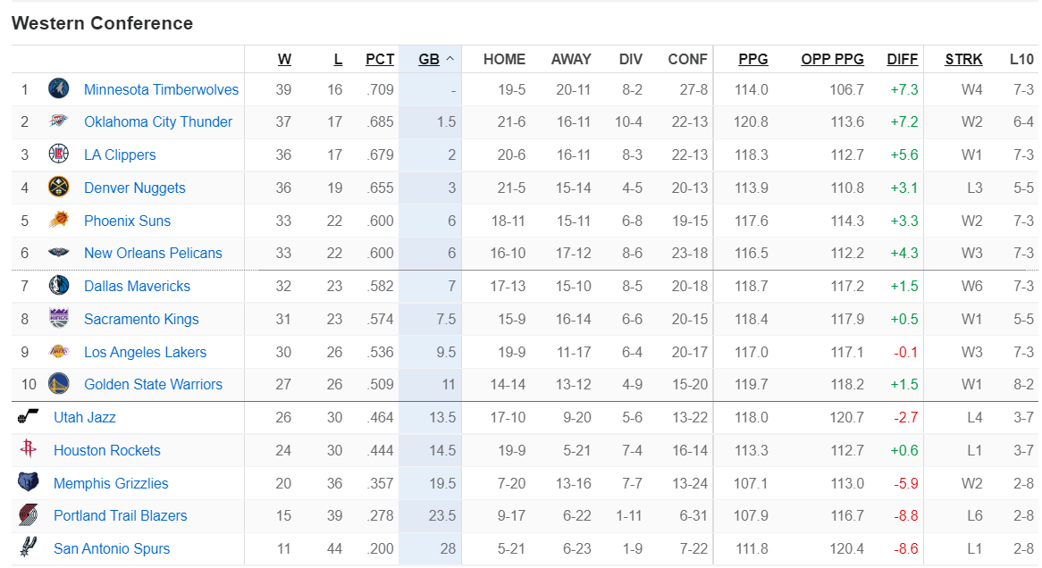Image resolution: width=1042 pixels, height=568 pixels.
Task: Sort table by PPG header
Action: 753,59
